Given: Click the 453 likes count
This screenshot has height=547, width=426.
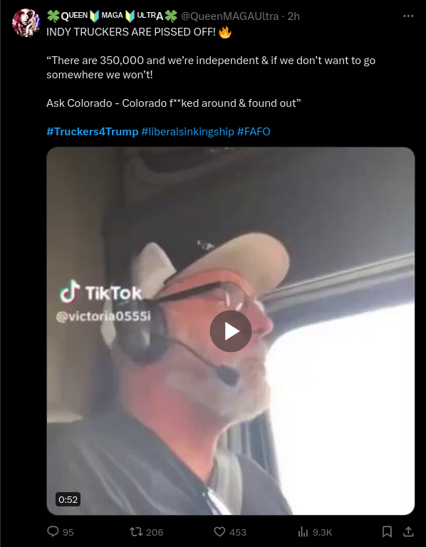Looking at the screenshot, I should click(238, 532).
